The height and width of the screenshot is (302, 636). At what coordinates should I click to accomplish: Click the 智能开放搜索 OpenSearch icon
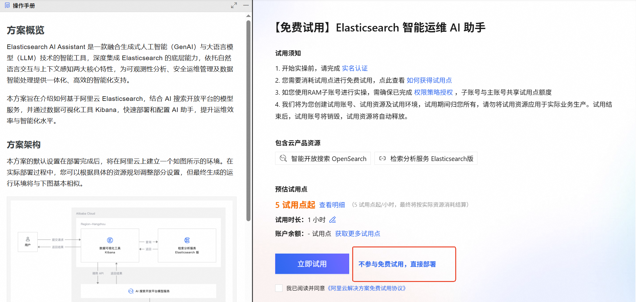click(283, 158)
